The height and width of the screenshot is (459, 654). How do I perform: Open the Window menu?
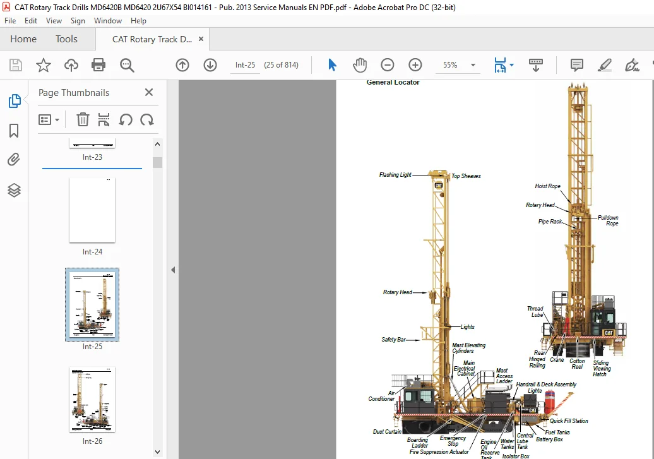click(107, 21)
